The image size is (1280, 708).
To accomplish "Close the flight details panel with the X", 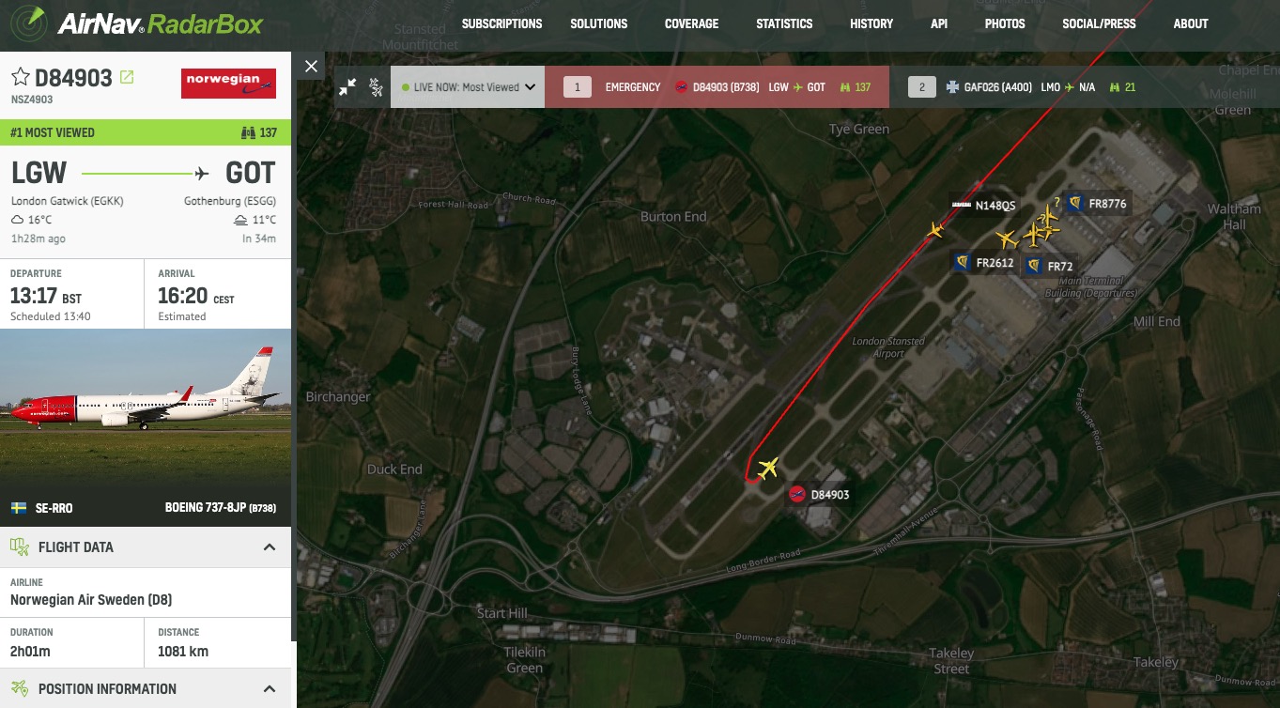I will pyautogui.click(x=312, y=66).
